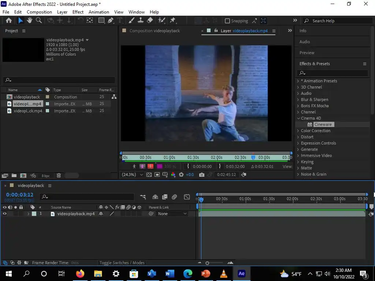The image size is (375, 281).
Task: Open VLC from the Windows taskbar
Action: point(224,273)
